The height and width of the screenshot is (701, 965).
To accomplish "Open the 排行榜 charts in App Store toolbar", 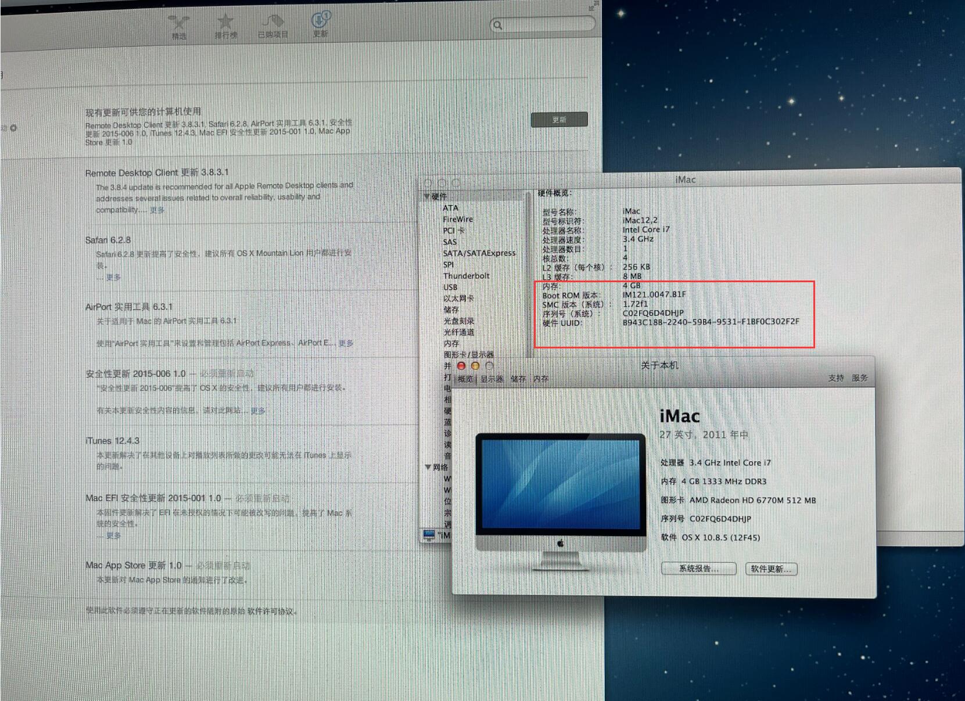I will click(225, 27).
